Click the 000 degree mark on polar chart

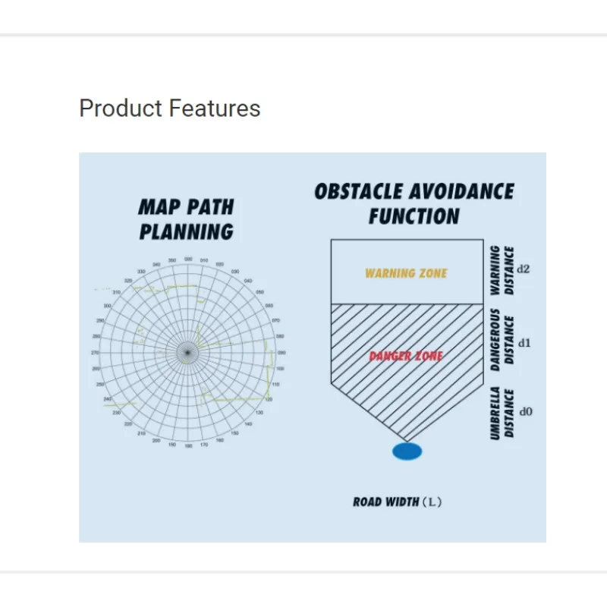coord(187,259)
